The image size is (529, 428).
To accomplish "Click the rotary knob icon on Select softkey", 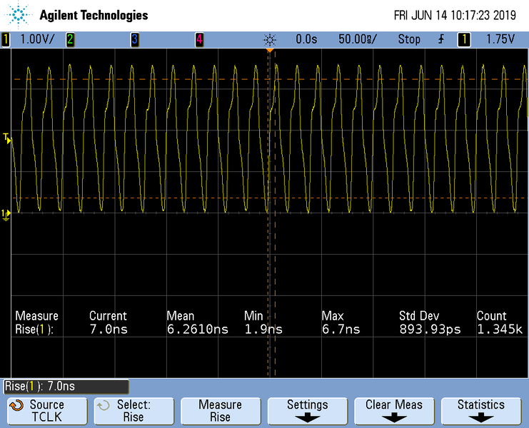I will [x=104, y=405].
